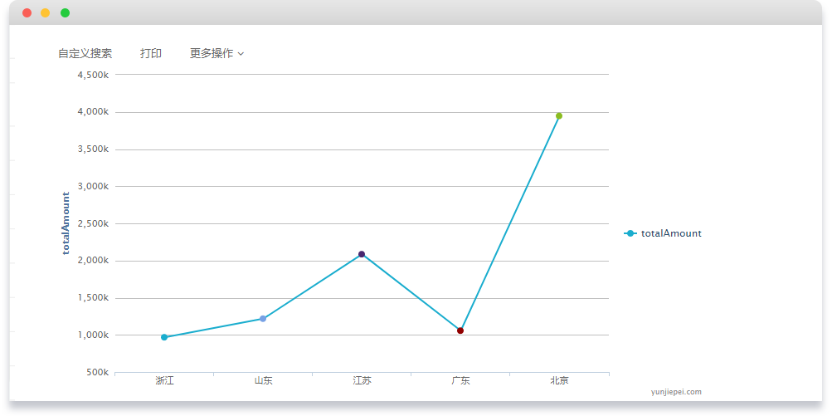Select the purple 江苏 data point

point(362,254)
